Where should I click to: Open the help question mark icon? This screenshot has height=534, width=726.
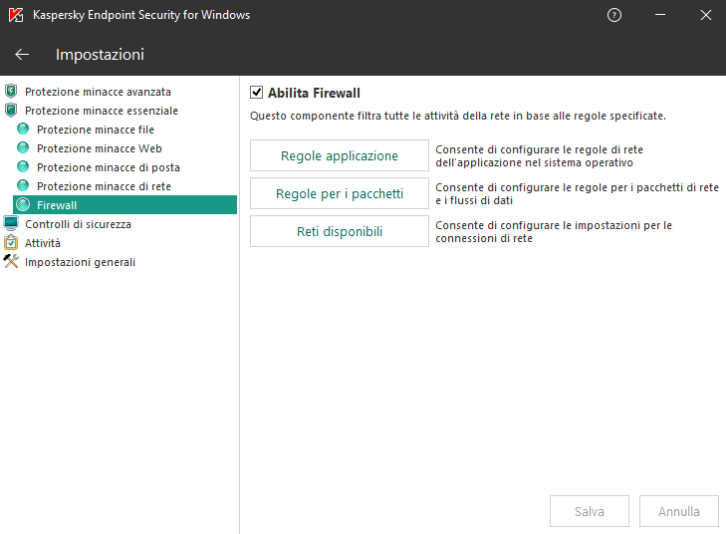click(613, 15)
